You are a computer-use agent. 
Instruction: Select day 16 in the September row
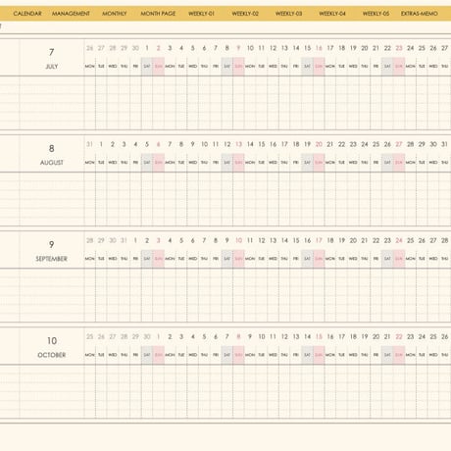(x=308, y=240)
